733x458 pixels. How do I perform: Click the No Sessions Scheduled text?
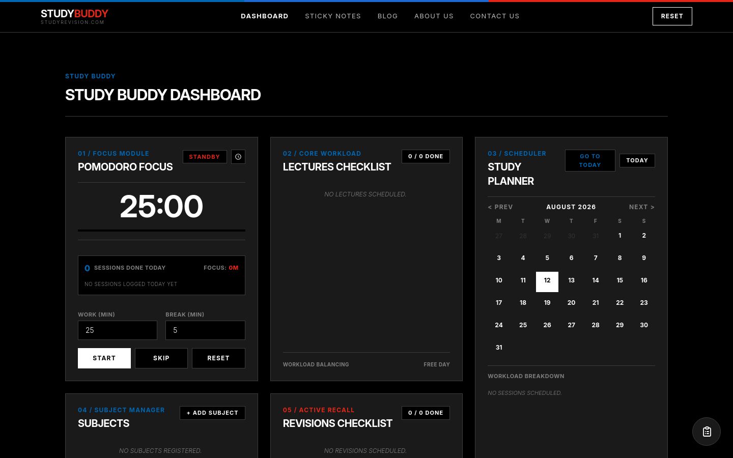(525, 393)
